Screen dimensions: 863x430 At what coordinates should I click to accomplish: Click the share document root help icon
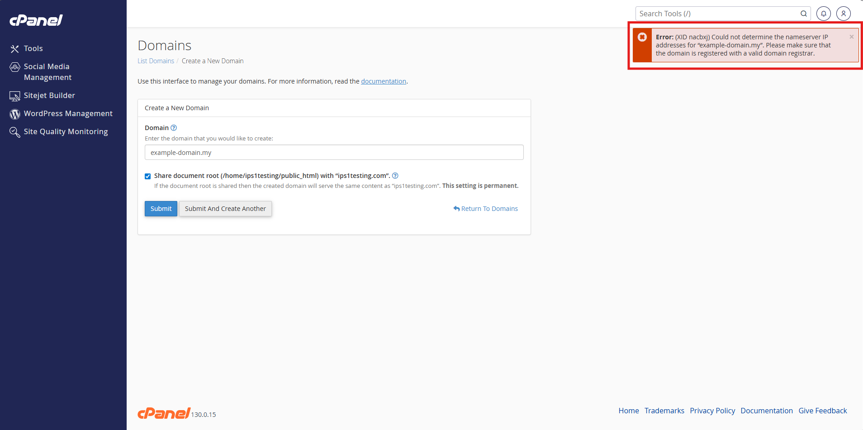395,176
